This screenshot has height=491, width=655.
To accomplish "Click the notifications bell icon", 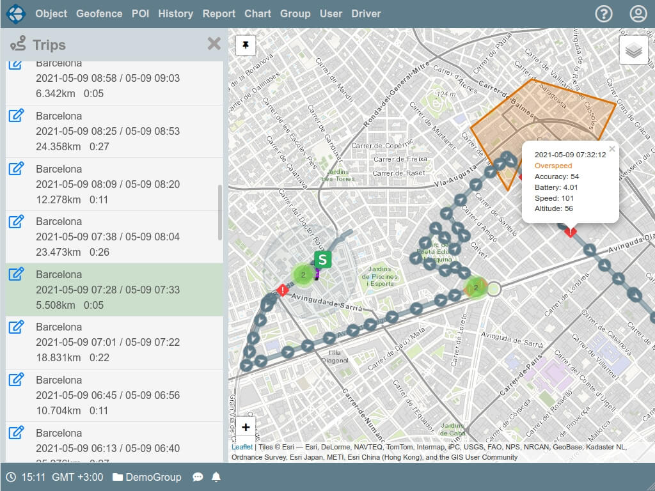I will coord(216,477).
